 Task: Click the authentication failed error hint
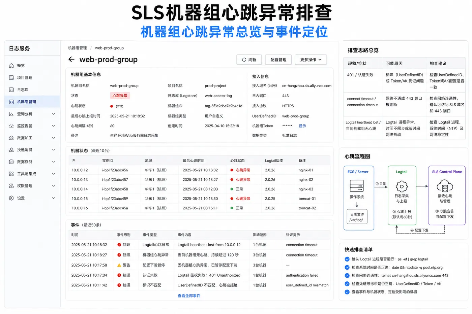(302, 275)
